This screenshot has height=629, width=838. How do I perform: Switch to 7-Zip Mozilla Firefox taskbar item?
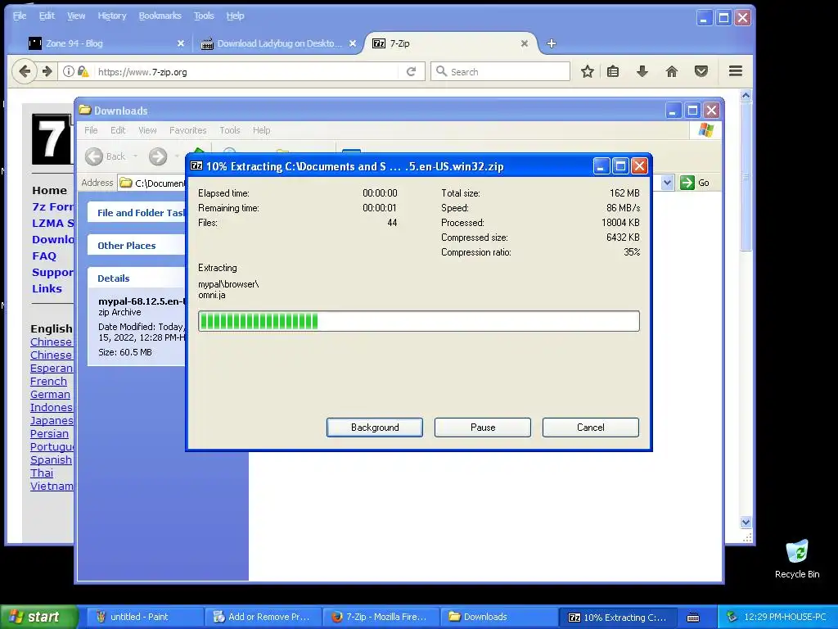[381, 617]
